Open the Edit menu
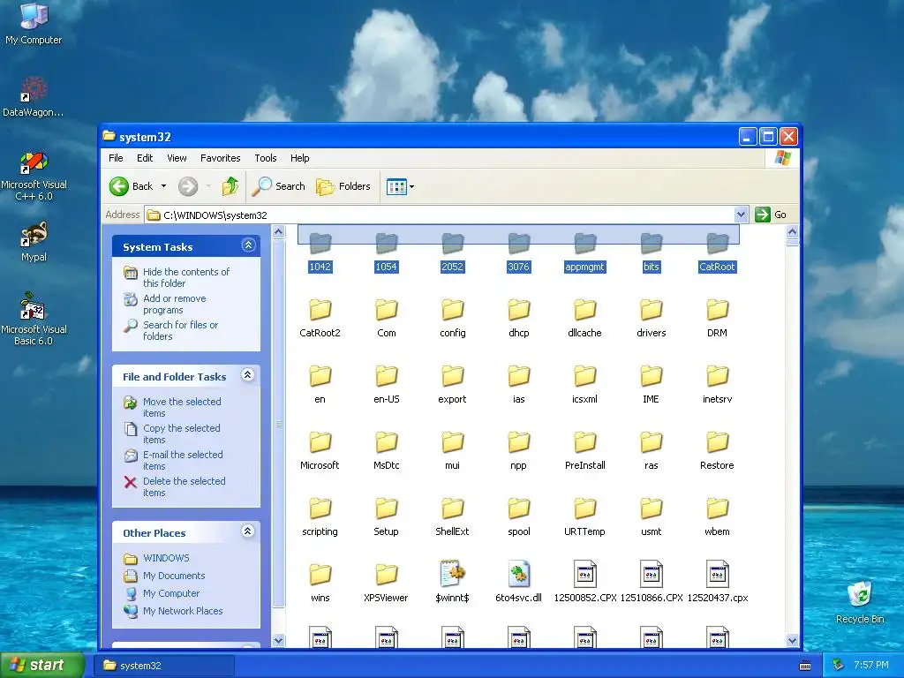Image resolution: width=904 pixels, height=678 pixels. [145, 158]
